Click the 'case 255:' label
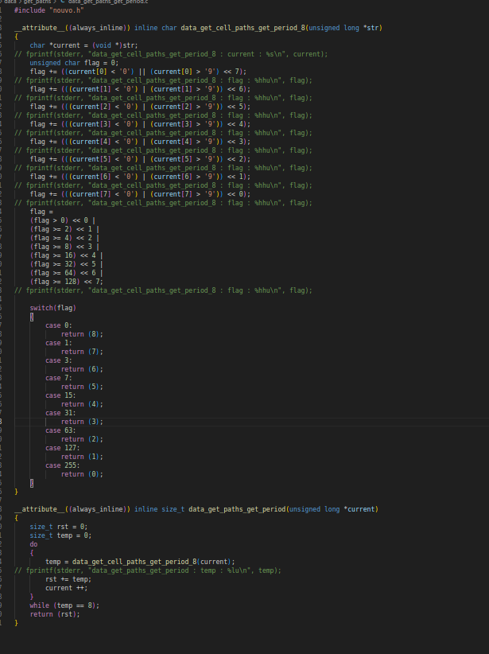This screenshot has height=654, width=489. [63, 466]
